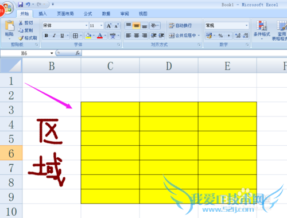Open the 页面布局 ribbon tab
287x218 pixels.
[x=65, y=14]
